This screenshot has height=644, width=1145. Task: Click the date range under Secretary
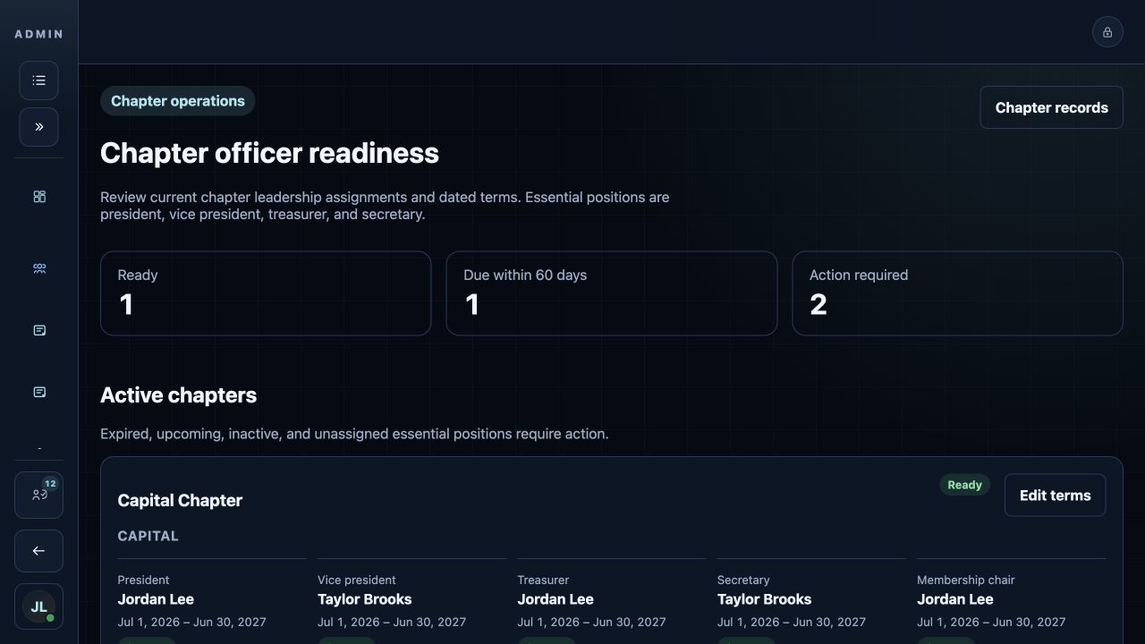coord(792,622)
